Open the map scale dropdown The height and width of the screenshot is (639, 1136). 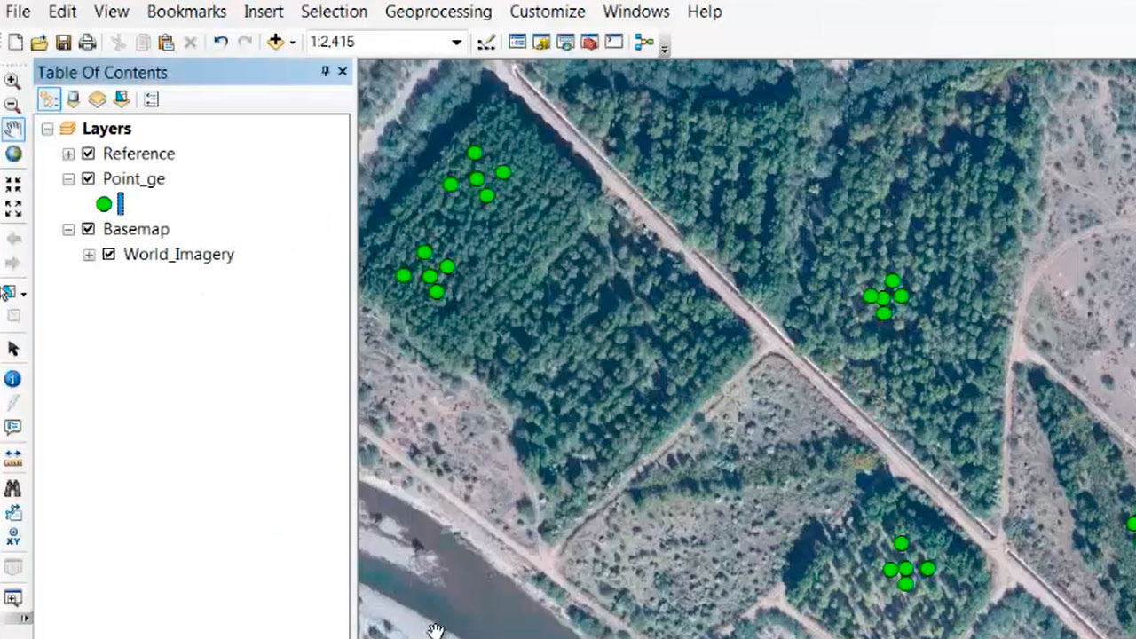pos(456,42)
